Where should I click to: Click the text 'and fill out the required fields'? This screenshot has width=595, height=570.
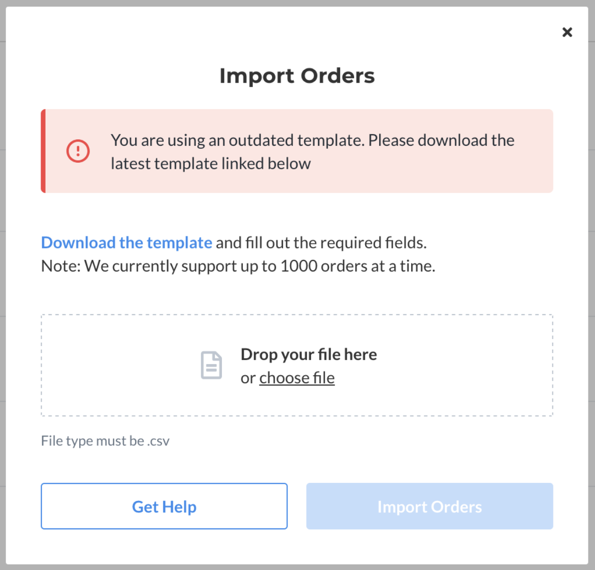click(321, 242)
